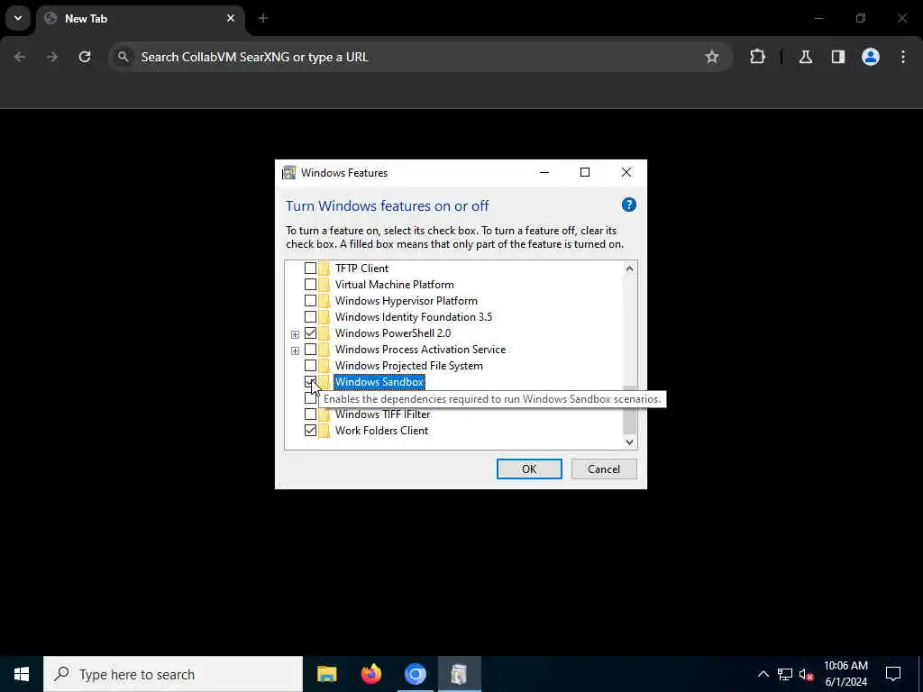Open the blue help icon in Windows Features

tap(628, 205)
